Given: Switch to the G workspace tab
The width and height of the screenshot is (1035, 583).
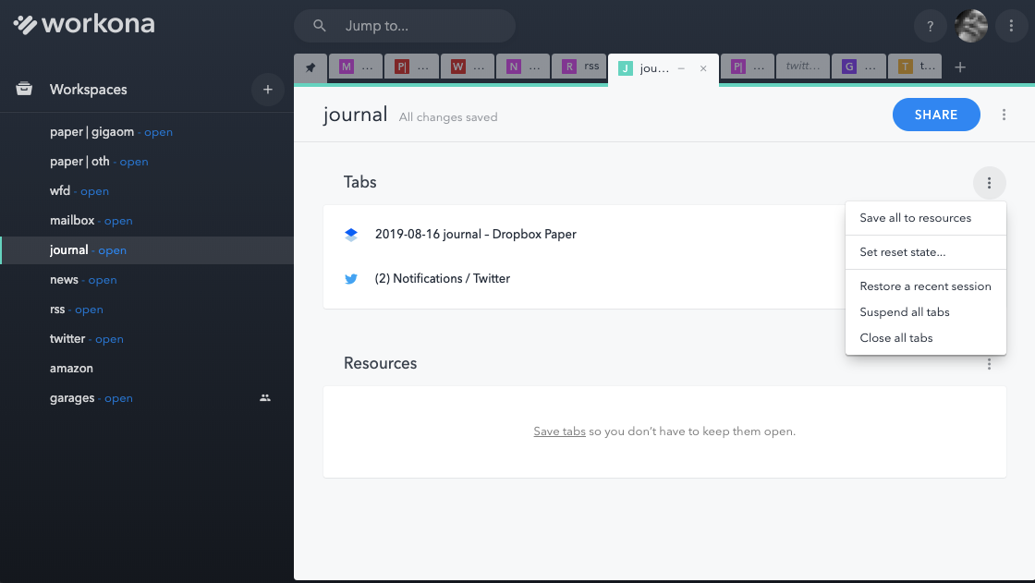Looking at the screenshot, I should tap(858, 67).
